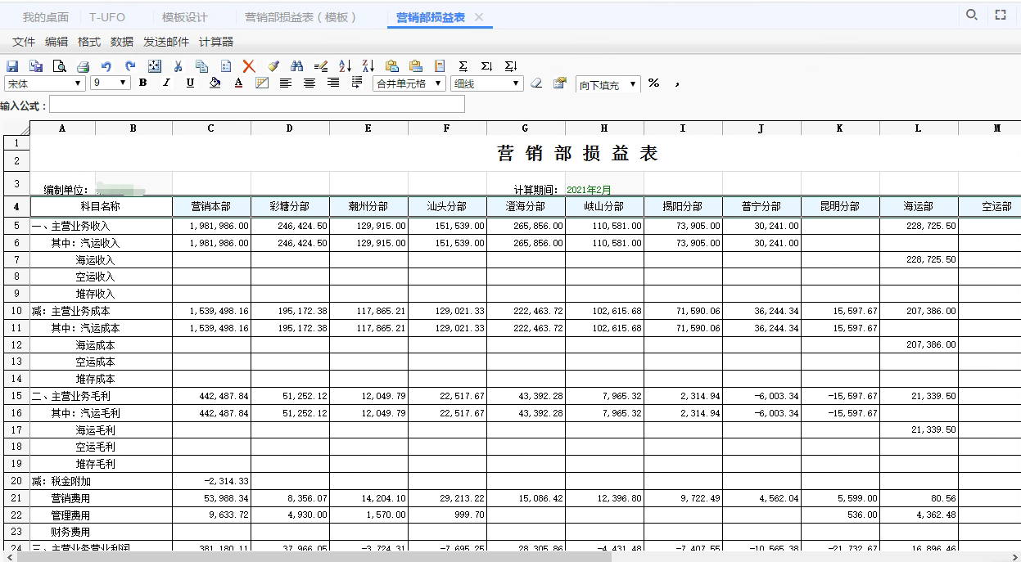Open the 编辑 menu
The image size is (1021, 562).
coord(56,42)
